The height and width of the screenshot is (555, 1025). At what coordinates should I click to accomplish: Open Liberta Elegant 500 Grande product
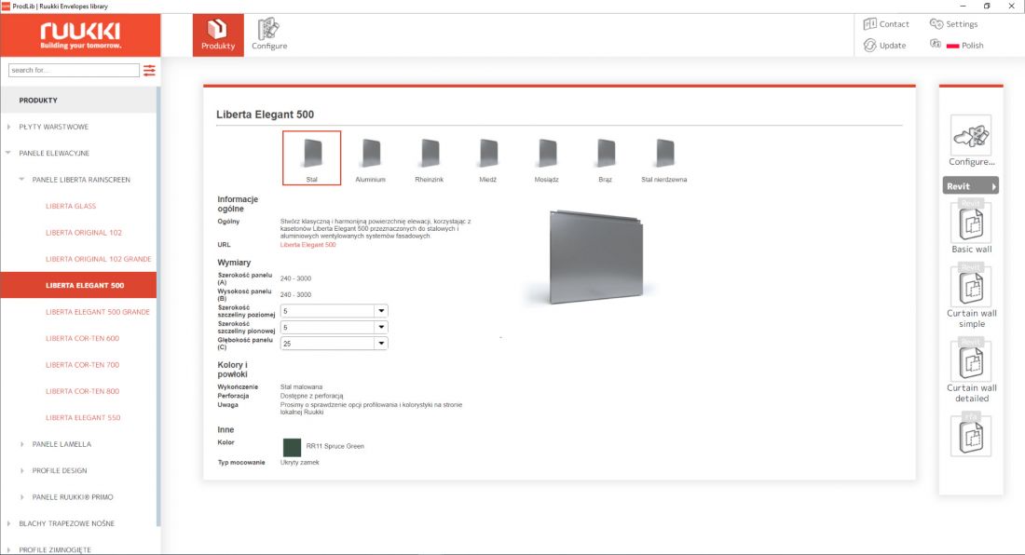[x=98, y=312]
